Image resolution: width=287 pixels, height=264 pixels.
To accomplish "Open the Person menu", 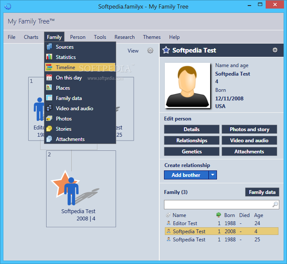I will [78, 37].
